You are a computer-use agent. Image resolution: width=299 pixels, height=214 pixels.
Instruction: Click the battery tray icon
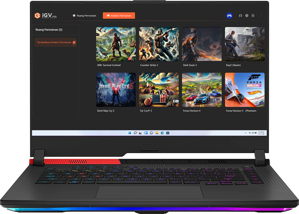(256, 133)
